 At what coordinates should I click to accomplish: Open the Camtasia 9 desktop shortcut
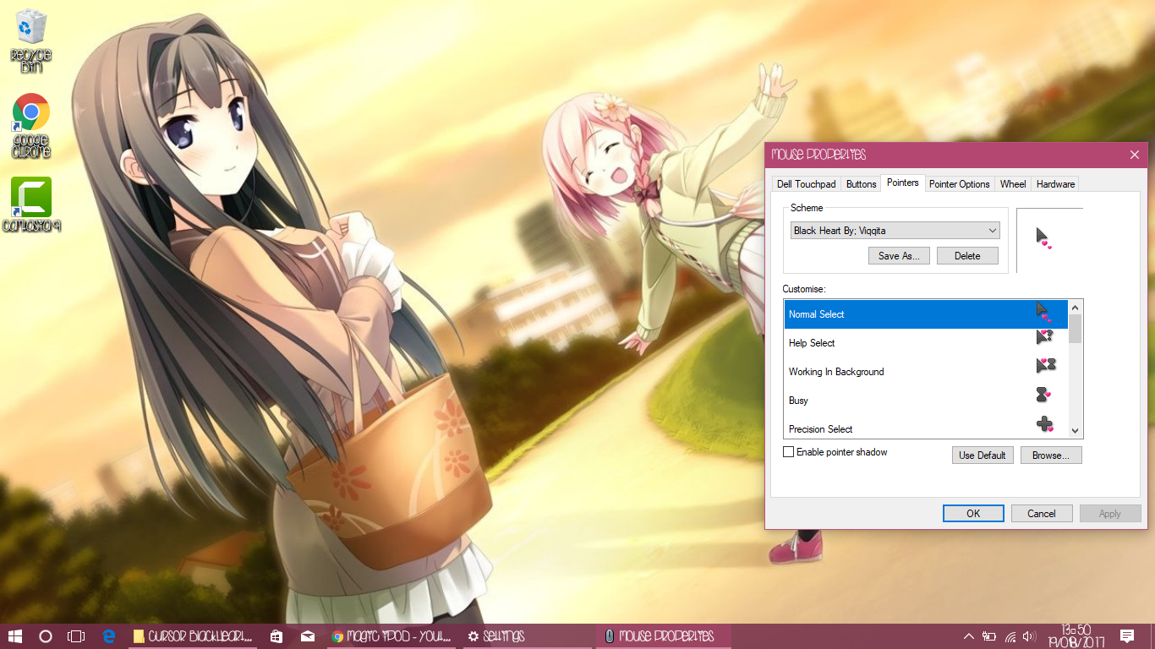tap(31, 205)
